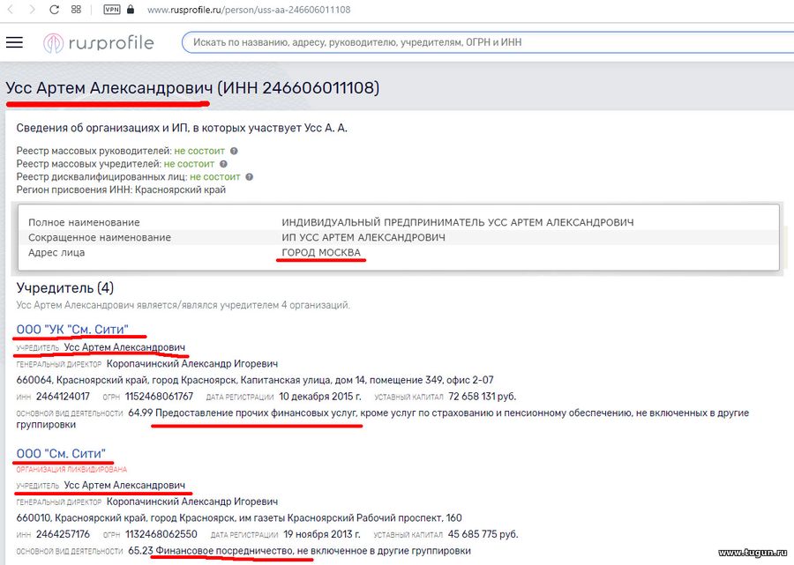Click the Учредитель (4) section heading

(64, 288)
